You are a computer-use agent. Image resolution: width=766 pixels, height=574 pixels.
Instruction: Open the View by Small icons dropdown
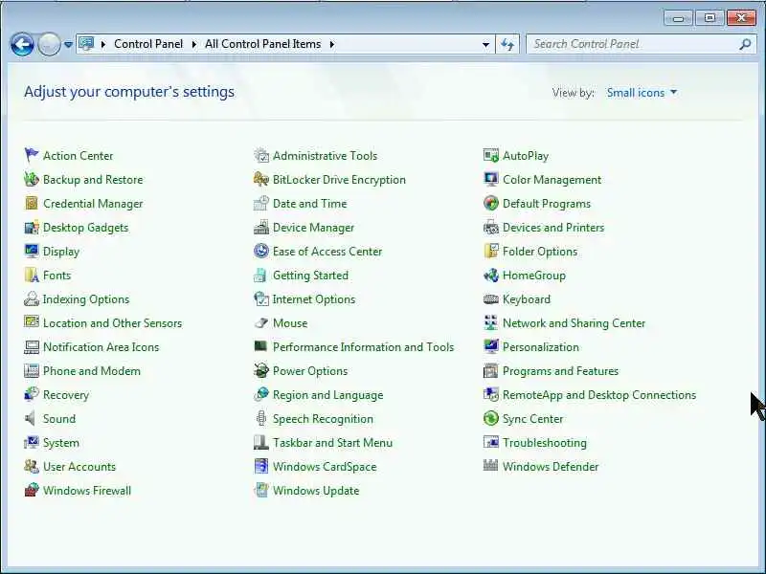coord(642,92)
